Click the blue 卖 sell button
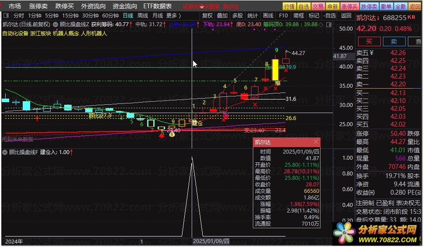 tap(394, 41)
